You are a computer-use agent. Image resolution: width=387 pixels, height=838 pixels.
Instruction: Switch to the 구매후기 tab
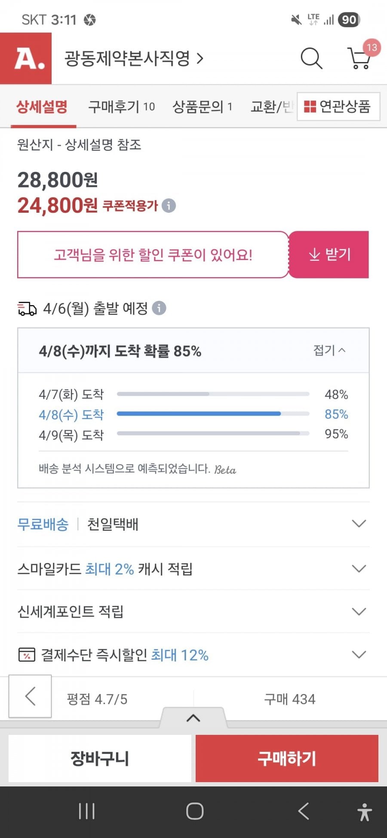pyautogui.click(x=121, y=107)
